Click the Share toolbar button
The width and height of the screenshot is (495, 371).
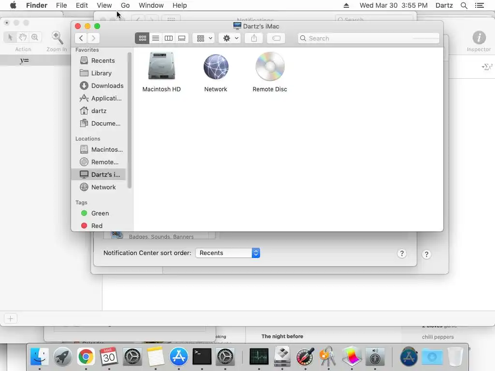[254, 38]
